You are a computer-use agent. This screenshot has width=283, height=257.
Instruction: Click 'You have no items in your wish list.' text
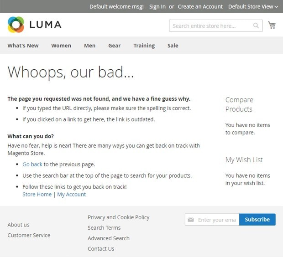247,180
